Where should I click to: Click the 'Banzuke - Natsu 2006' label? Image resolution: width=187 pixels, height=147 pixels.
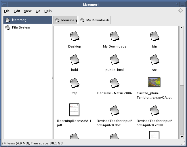tap(115, 93)
